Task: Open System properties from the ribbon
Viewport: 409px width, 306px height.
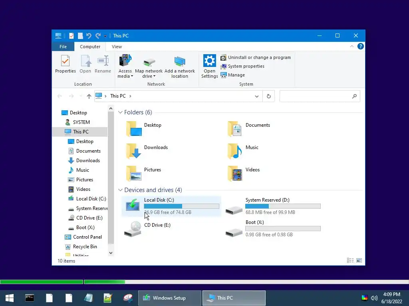Action: click(242, 67)
